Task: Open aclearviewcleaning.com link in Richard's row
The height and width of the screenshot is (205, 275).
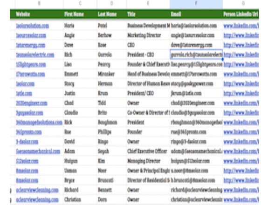Action: click(37, 190)
